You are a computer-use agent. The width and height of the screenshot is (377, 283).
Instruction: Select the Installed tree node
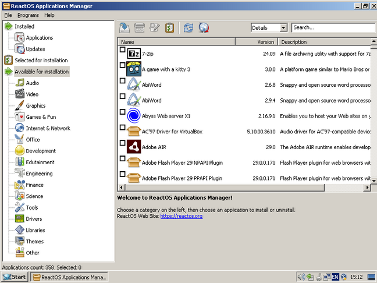coord(24,26)
